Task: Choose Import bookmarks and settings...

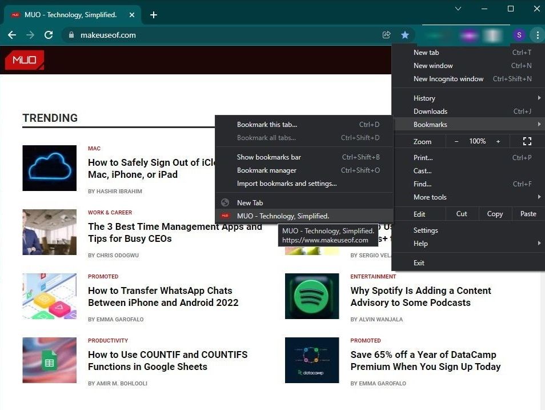Action: 304,184
